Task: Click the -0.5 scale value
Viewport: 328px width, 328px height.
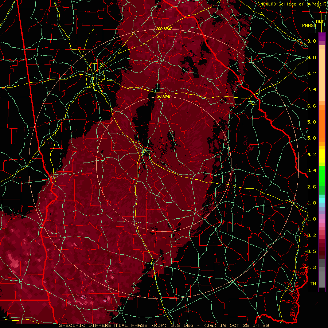Action: 310,251
